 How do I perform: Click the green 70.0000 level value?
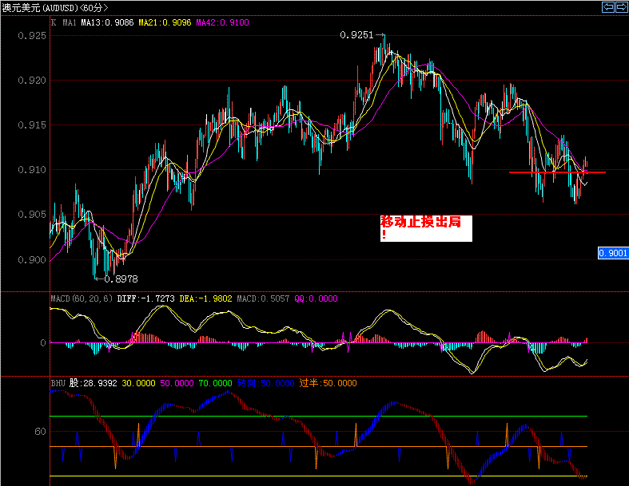tap(216, 383)
